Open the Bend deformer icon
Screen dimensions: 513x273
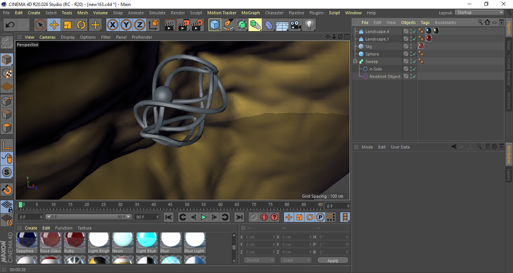point(269,25)
